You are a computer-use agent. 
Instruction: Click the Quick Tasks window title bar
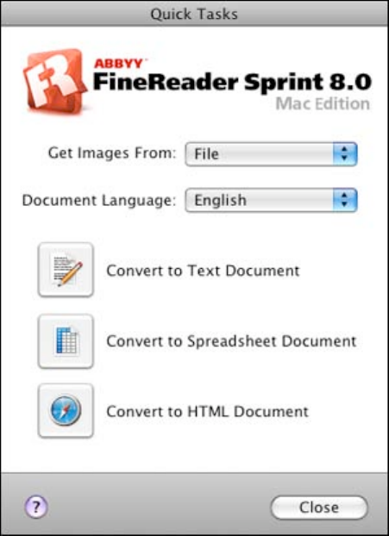pyautogui.click(x=194, y=13)
